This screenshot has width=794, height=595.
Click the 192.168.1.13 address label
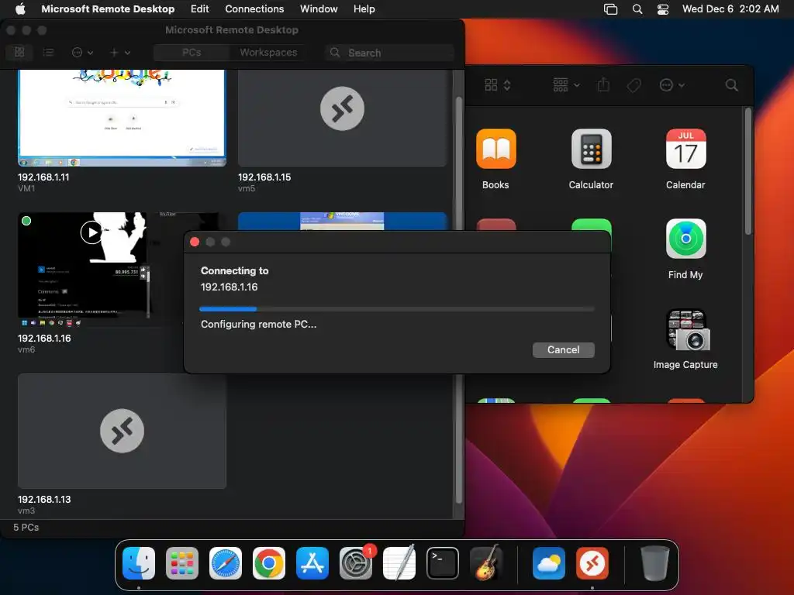tap(44, 500)
